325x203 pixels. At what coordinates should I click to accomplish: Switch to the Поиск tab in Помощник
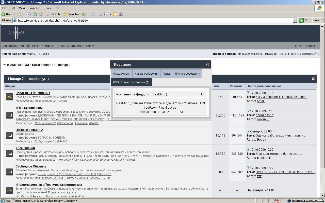pos(167,74)
